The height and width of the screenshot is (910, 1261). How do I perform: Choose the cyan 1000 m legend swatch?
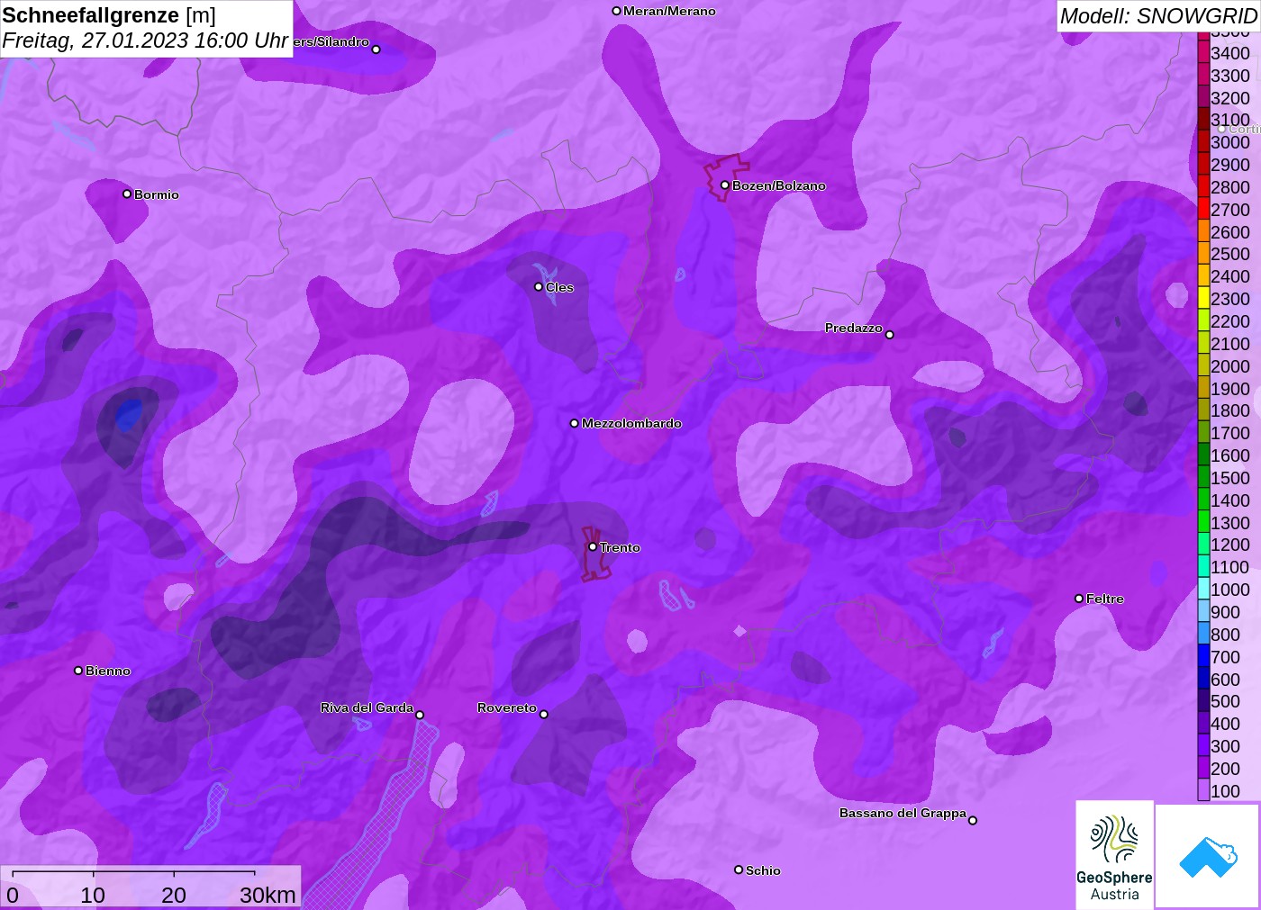pyautogui.click(x=1203, y=589)
